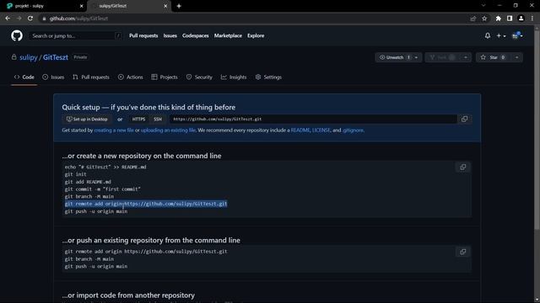This screenshot has width=540, height=303.
Task: Open the GitTeszt repository link
Action: point(56,57)
